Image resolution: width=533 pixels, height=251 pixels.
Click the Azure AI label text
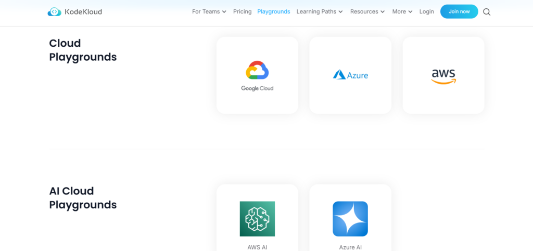350,247
